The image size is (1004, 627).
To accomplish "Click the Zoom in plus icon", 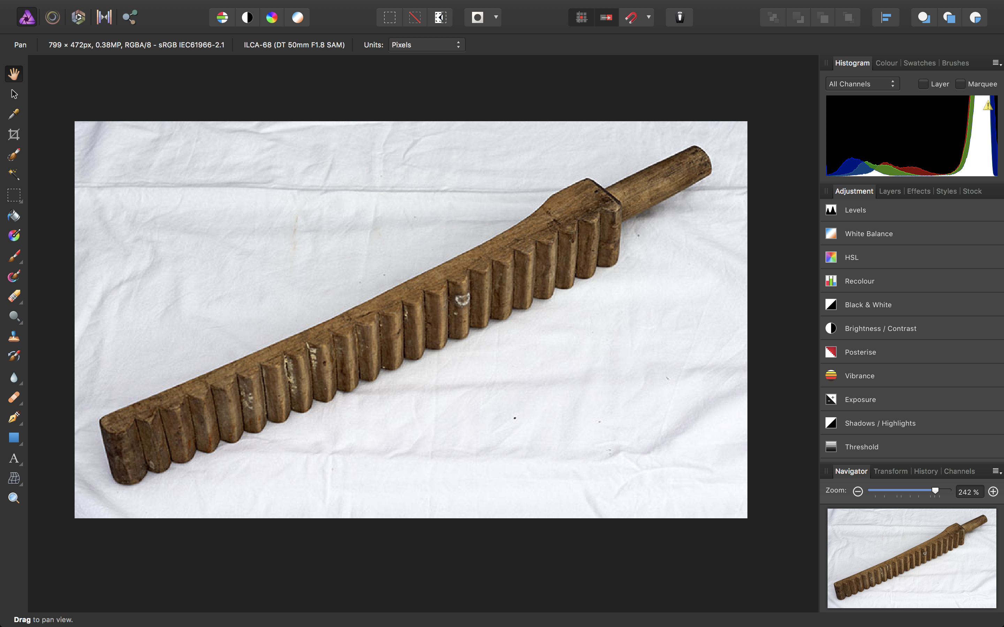I will (x=993, y=491).
